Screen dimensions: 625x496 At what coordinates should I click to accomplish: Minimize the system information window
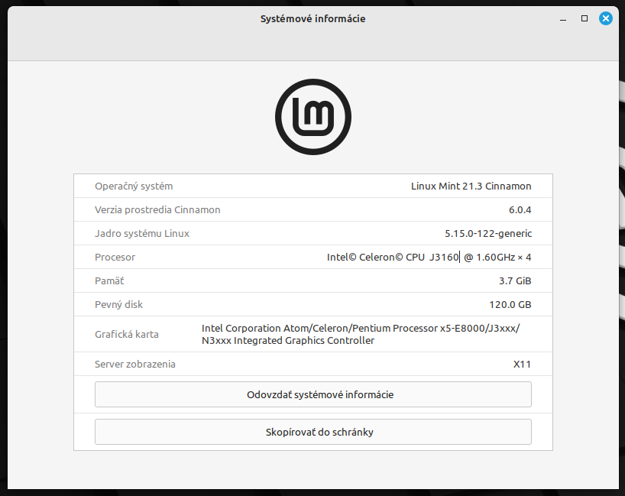[x=563, y=18]
